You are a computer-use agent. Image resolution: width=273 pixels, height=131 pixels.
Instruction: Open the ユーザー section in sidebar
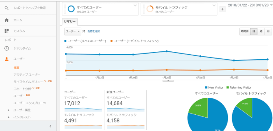(19, 59)
